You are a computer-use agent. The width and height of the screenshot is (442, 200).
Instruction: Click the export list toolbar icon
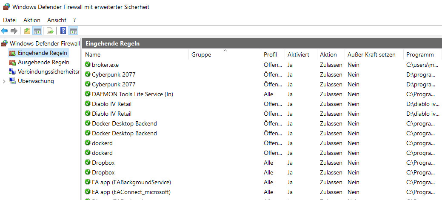click(x=50, y=31)
